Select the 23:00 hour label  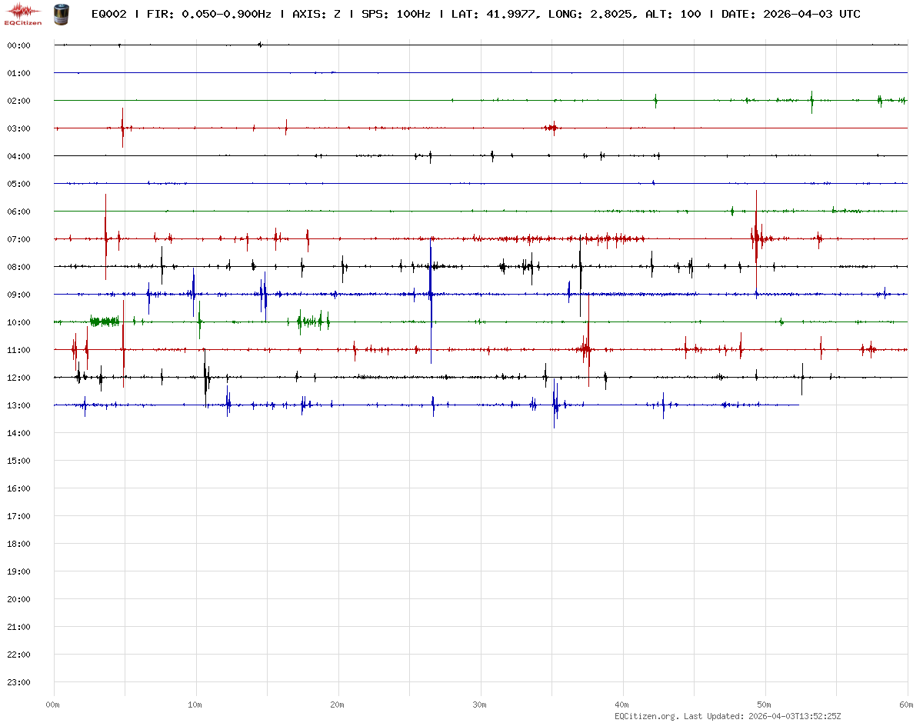(x=18, y=682)
